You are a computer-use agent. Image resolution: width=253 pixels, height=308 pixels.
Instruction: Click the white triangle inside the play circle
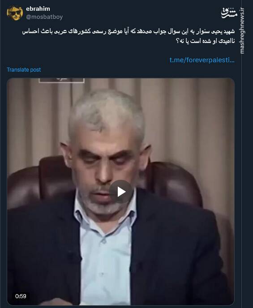tap(121, 192)
